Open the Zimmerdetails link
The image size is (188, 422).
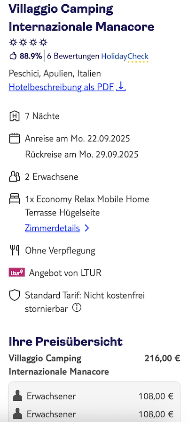pos(52,228)
